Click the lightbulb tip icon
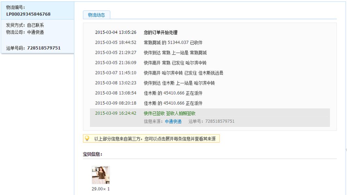The image size is (347, 195). (x=87, y=138)
